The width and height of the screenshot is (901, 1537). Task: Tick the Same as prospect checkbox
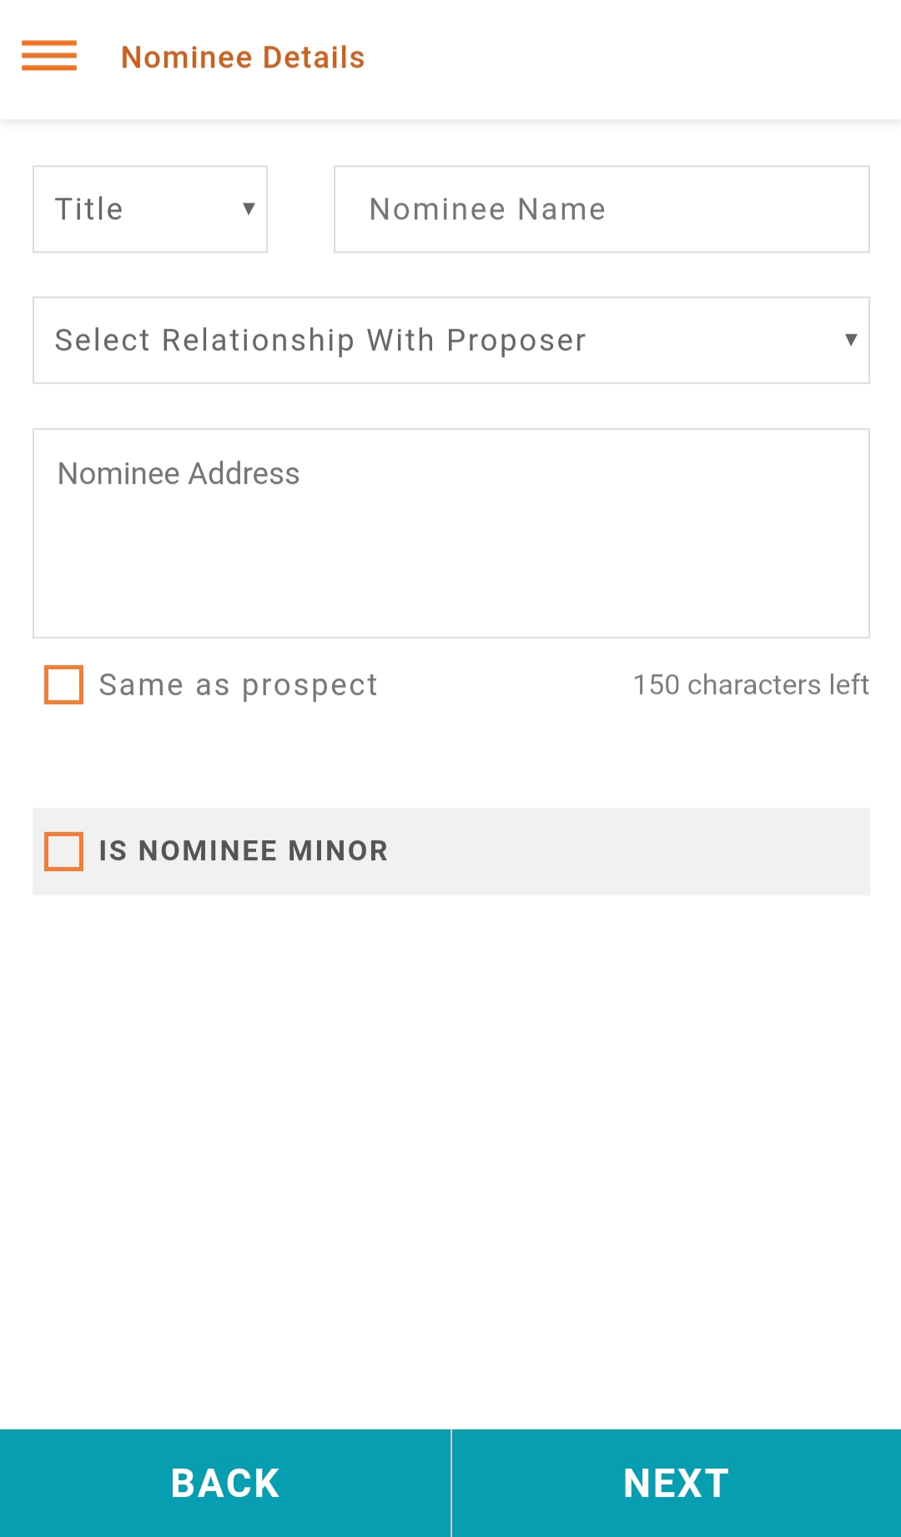[63, 685]
